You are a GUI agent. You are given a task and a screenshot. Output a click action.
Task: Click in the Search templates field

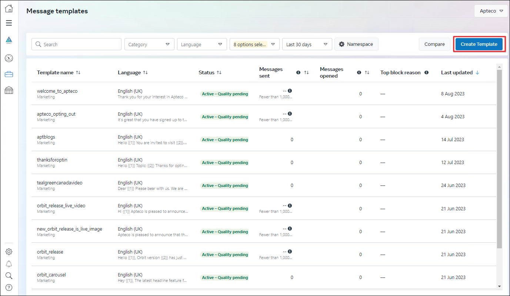[x=76, y=44]
